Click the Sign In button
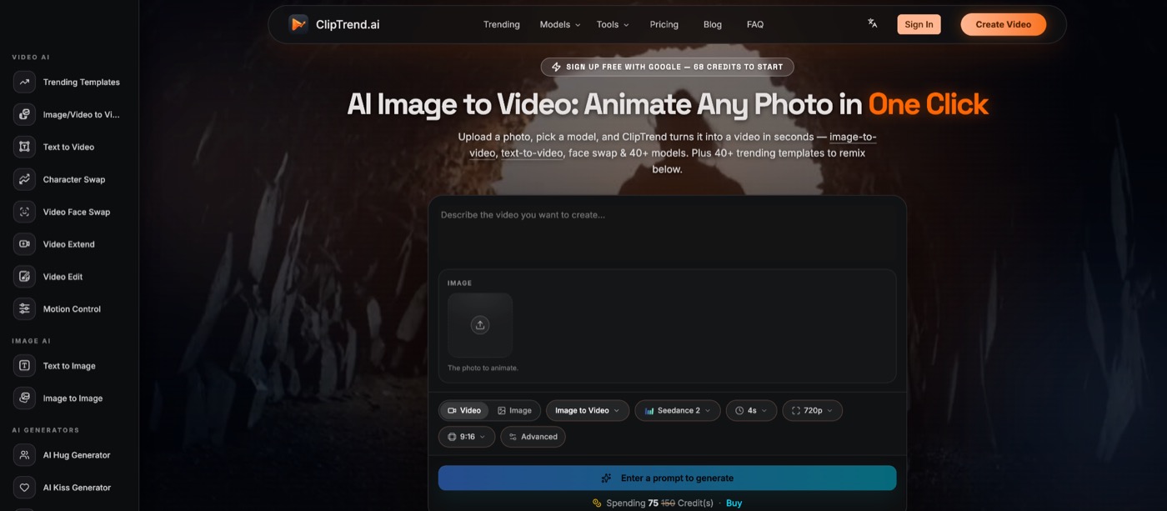Image resolution: width=1167 pixels, height=511 pixels. 919,24
